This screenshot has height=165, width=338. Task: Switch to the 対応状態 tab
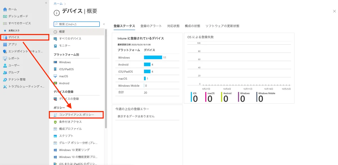173,26
